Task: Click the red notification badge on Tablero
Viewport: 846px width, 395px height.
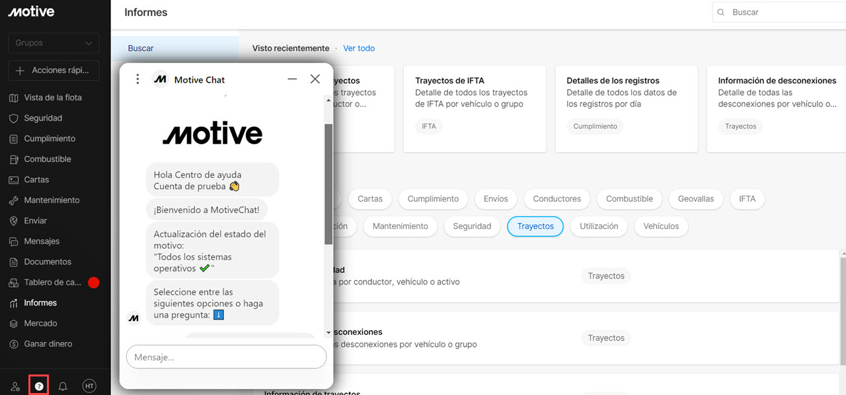Action: pos(93,283)
